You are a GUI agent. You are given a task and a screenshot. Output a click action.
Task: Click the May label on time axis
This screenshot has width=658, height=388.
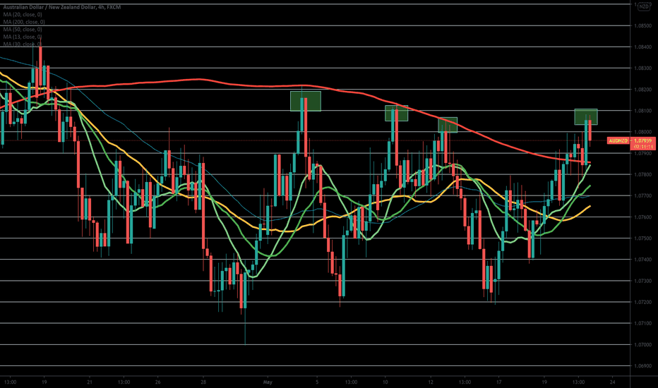coord(268,382)
